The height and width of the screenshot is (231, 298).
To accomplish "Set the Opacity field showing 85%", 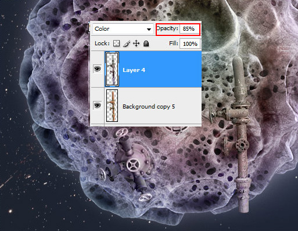I will 189,29.
